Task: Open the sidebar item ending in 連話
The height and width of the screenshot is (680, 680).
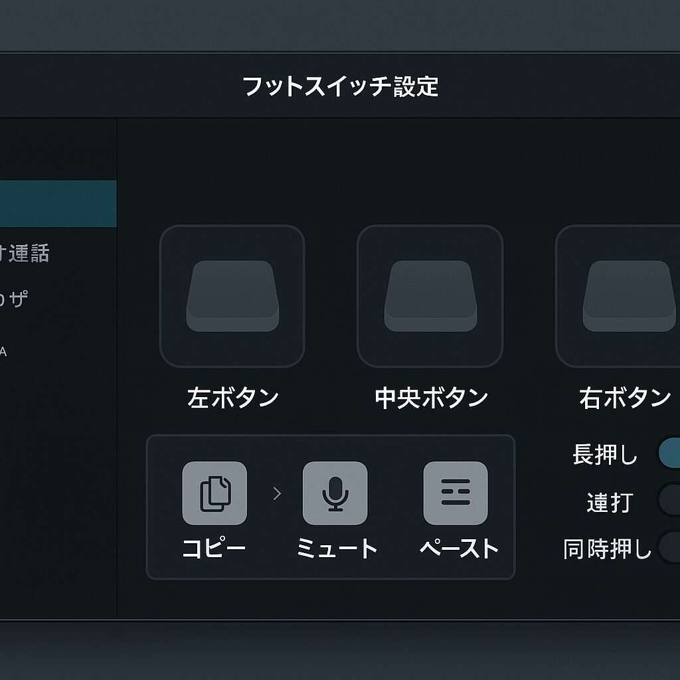Action: (25, 253)
